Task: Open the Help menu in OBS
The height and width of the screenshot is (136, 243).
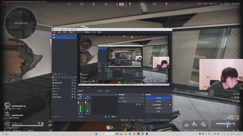Action: pos(100,32)
